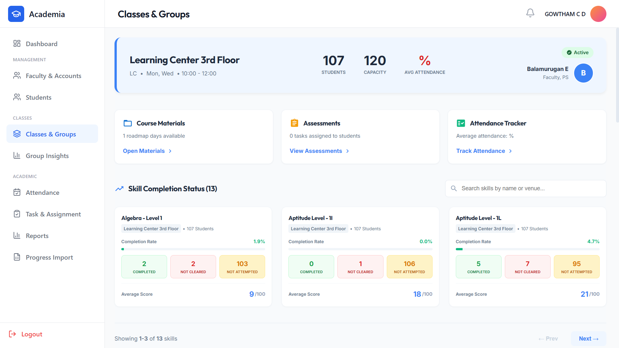This screenshot has height=348, width=619.
Task: Open the Dashboard sidebar item
Action: tap(42, 44)
